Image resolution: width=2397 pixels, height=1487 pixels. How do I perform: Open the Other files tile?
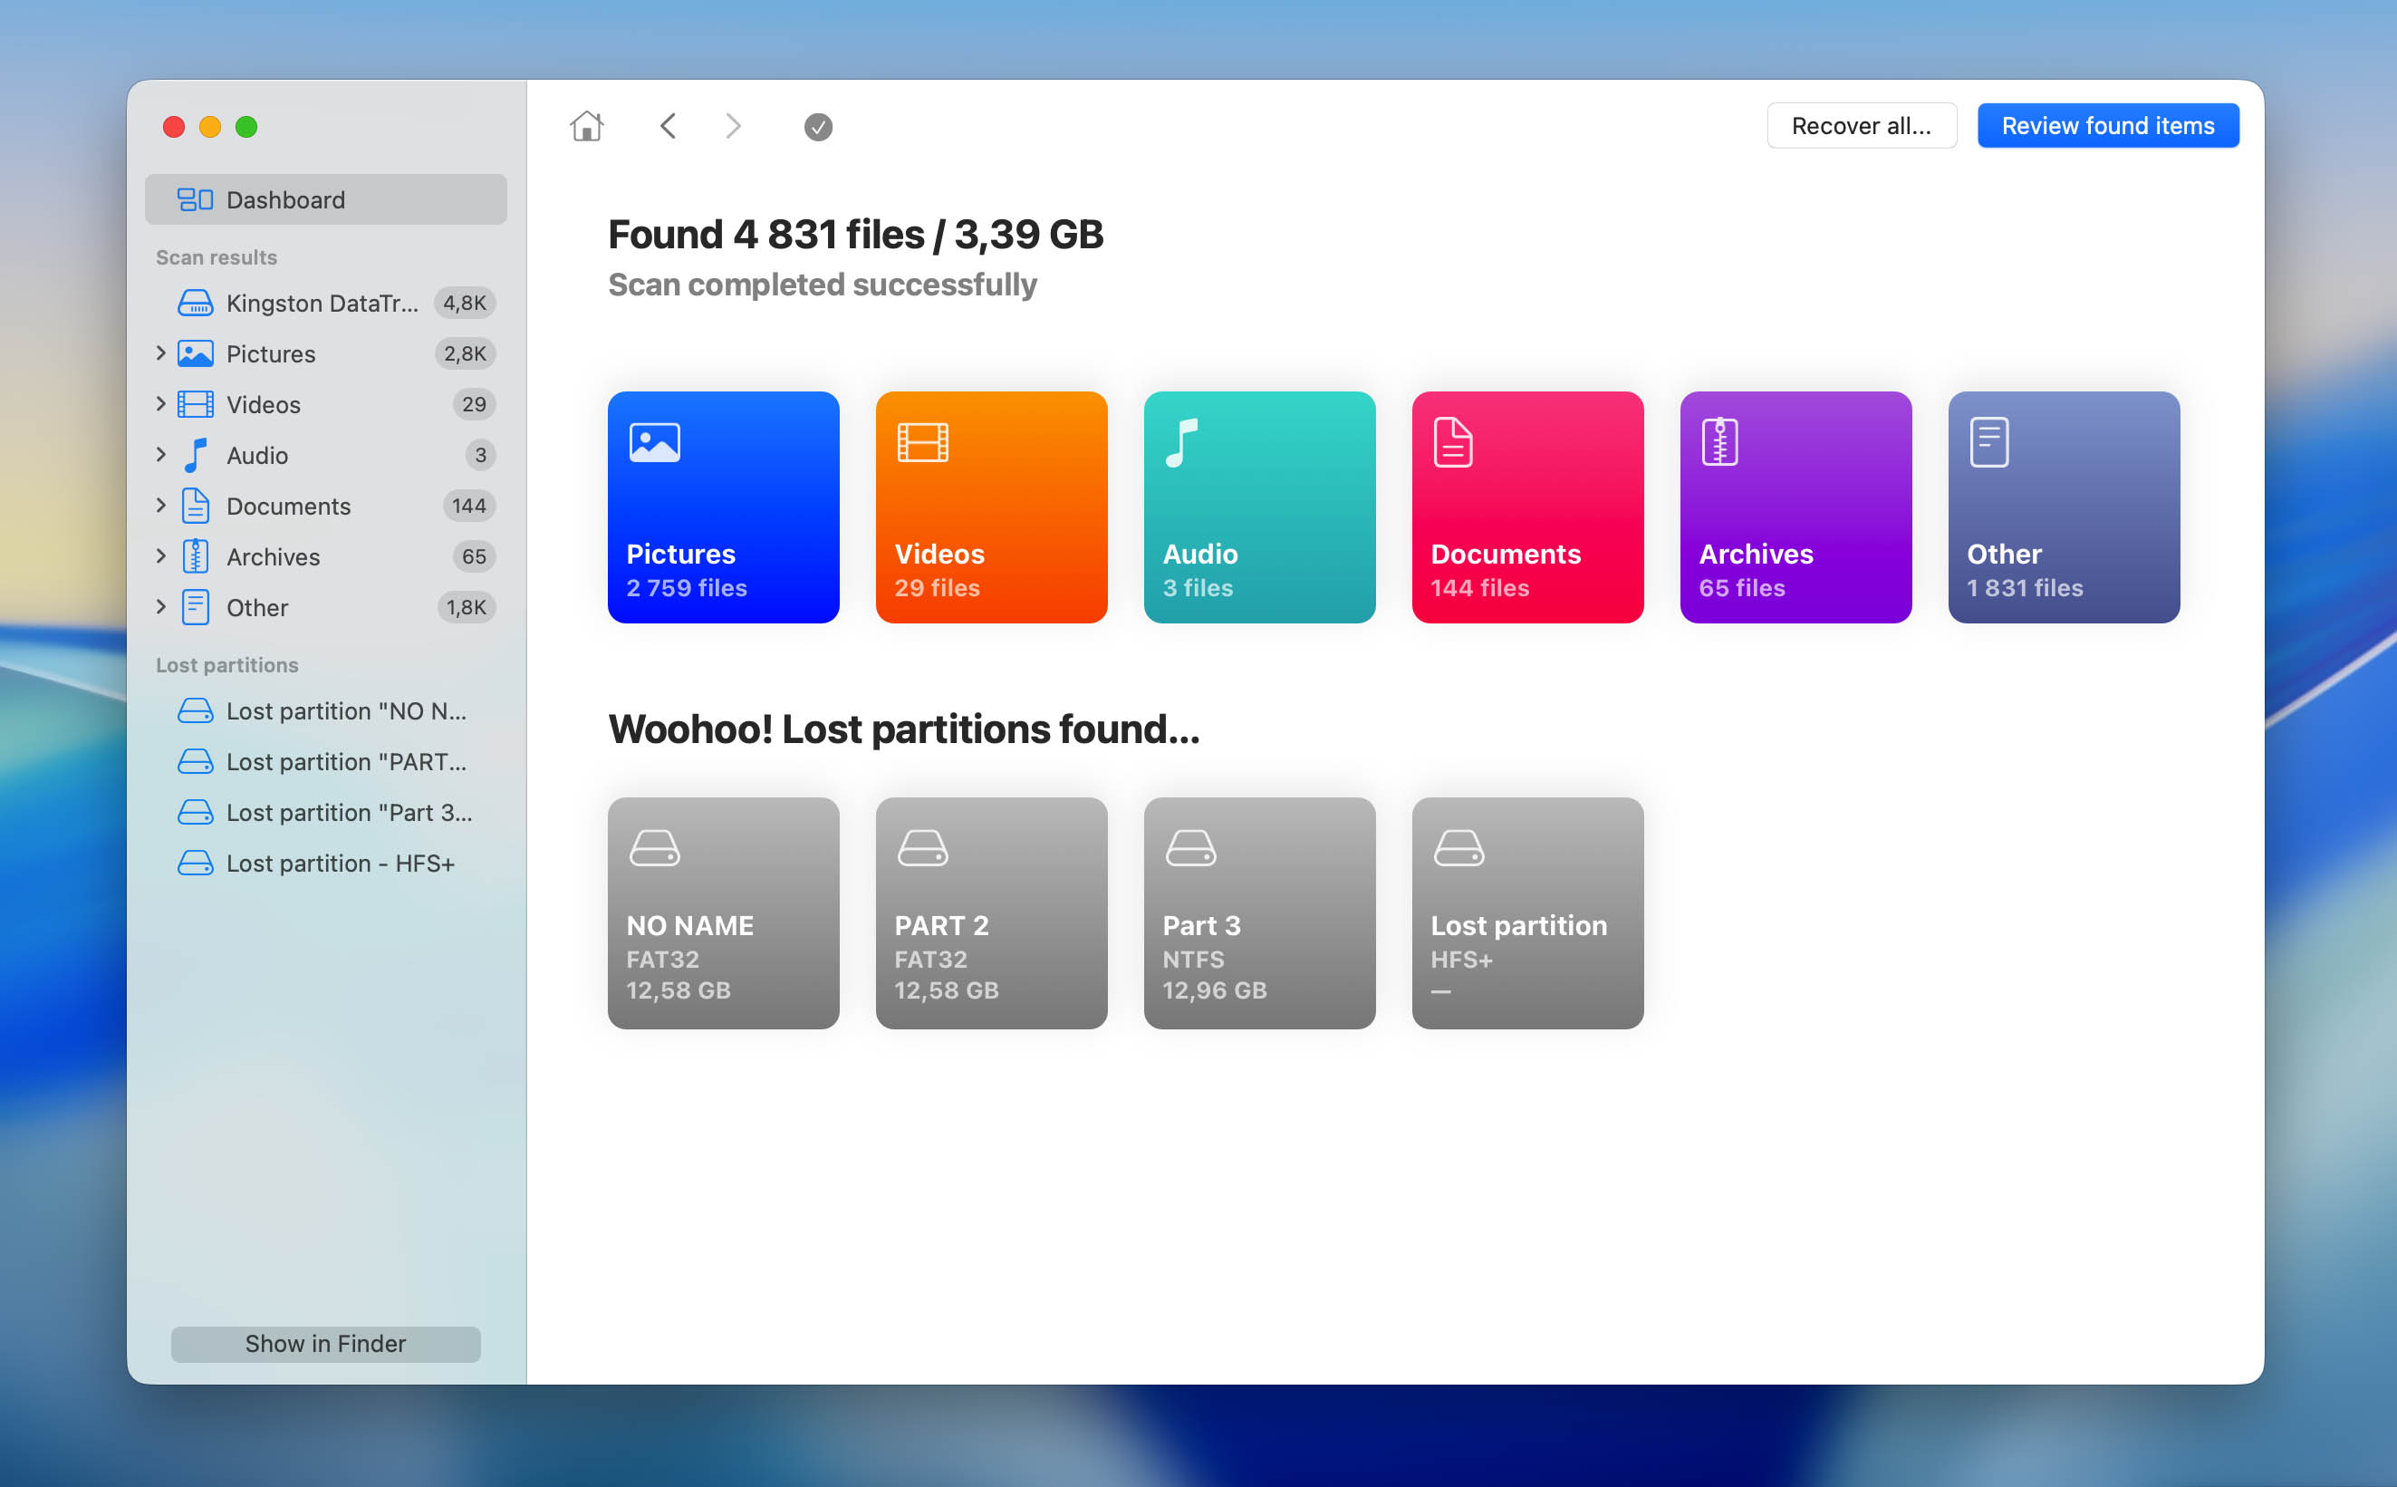pyautogui.click(x=2063, y=507)
